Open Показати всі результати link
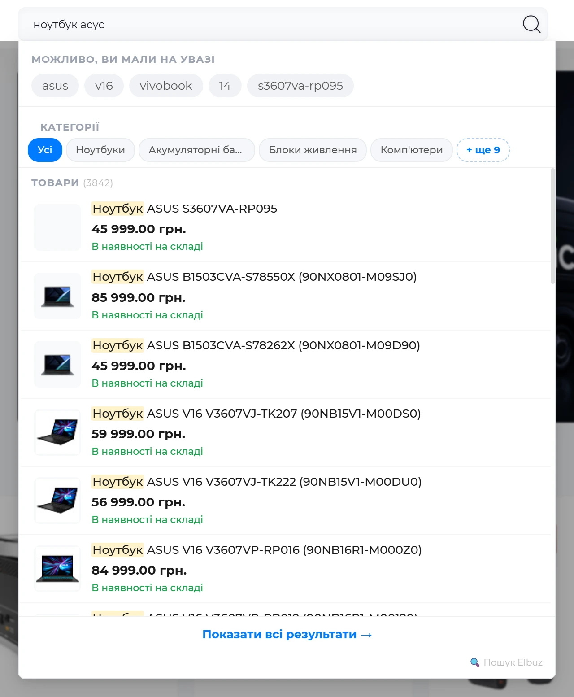Image resolution: width=574 pixels, height=697 pixels. pos(287,634)
